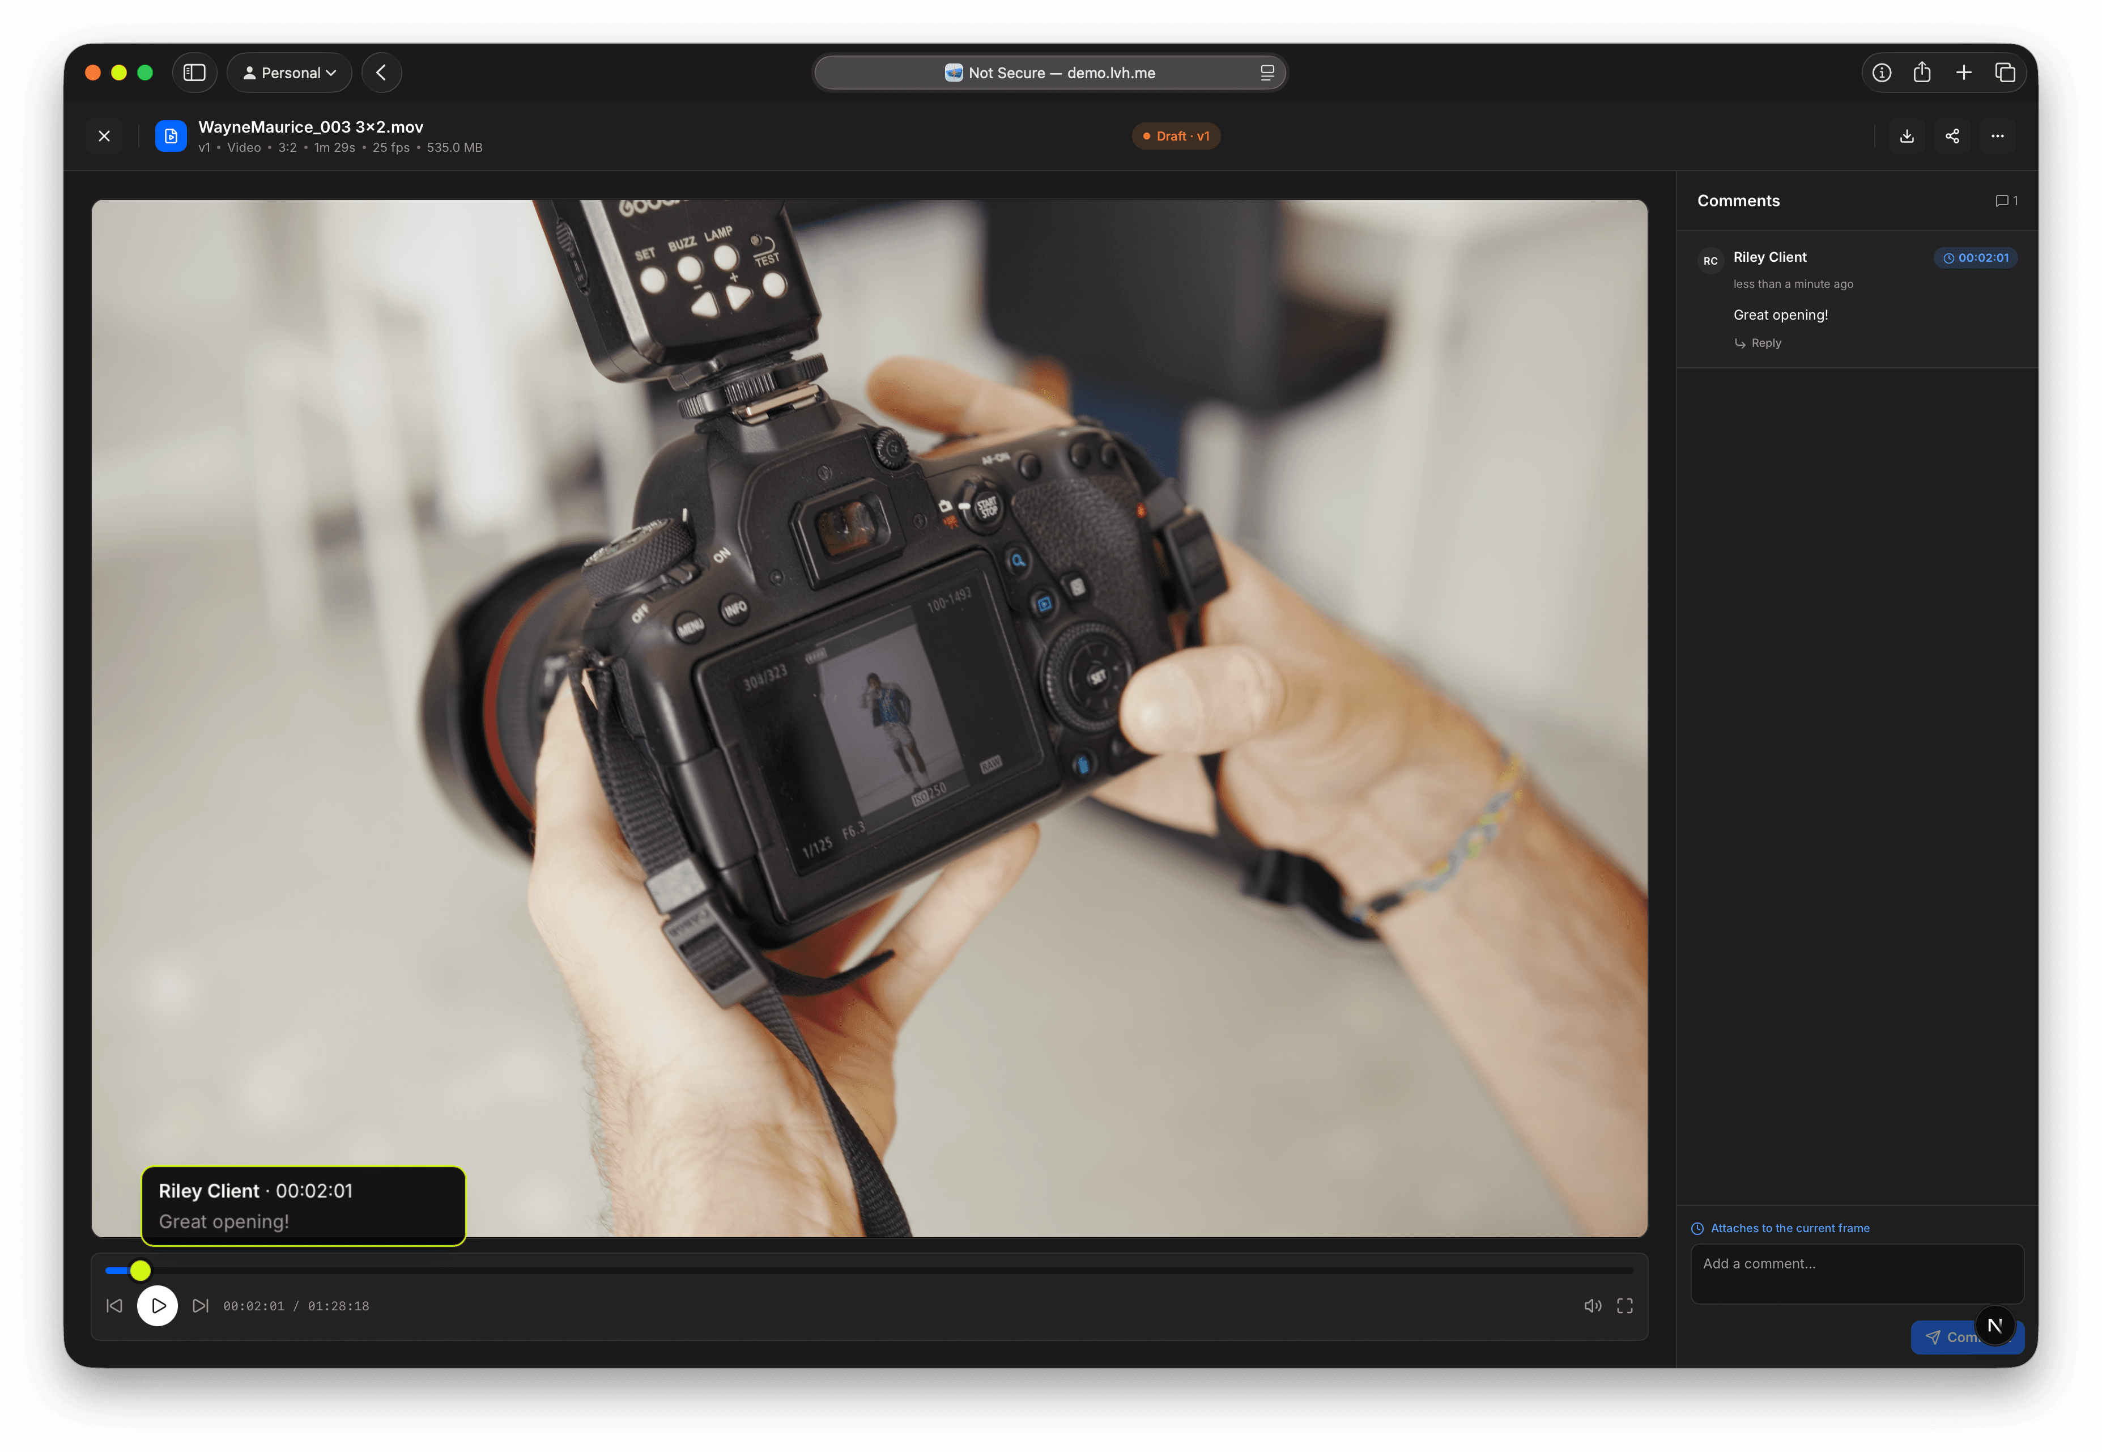This screenshot has width=2102, height=1452.
Task: Enter fullscreen mode
Action: [x=1626, y=1306]
